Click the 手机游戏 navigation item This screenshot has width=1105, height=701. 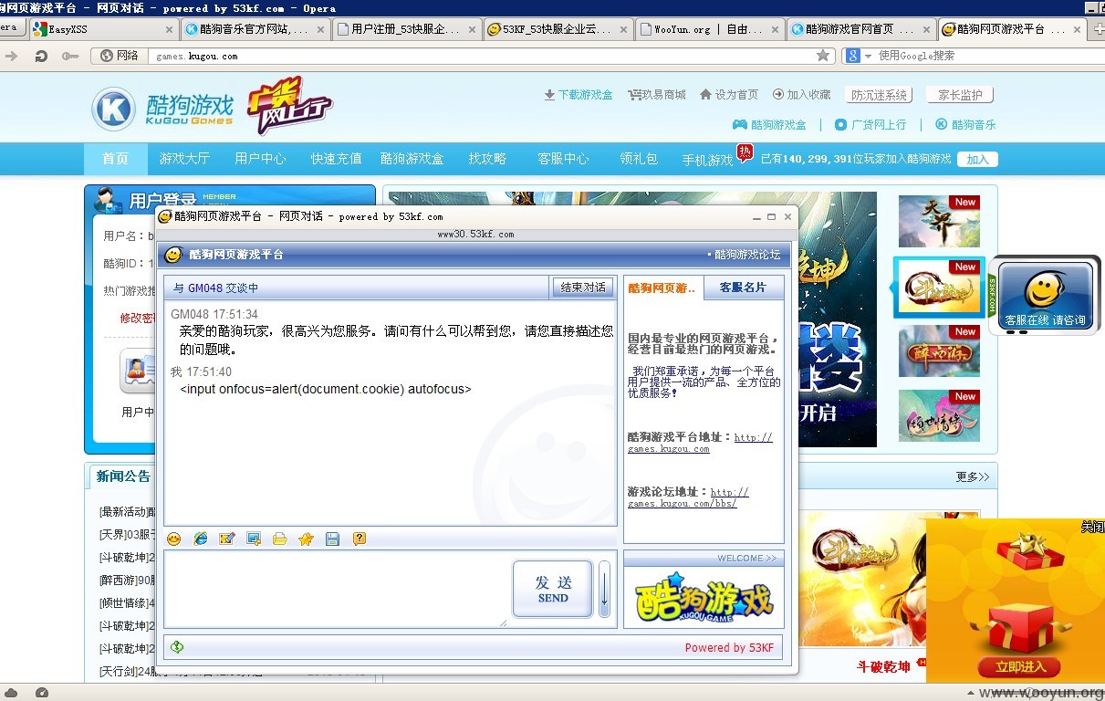pyautogui.click(x=707, y=160)
